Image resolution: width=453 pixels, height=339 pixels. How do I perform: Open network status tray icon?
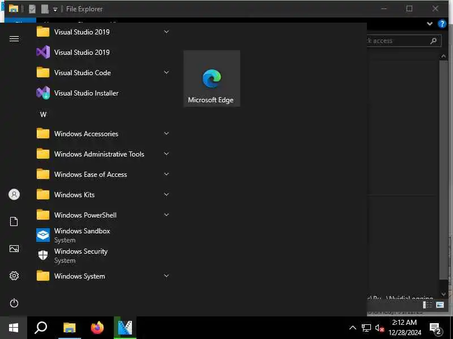tap(366, 328)
